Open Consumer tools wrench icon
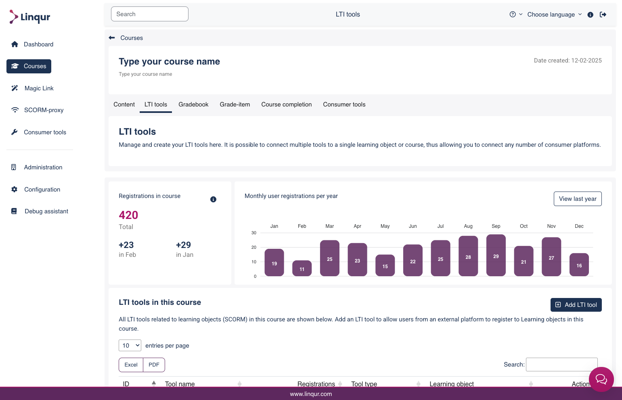 15,132
